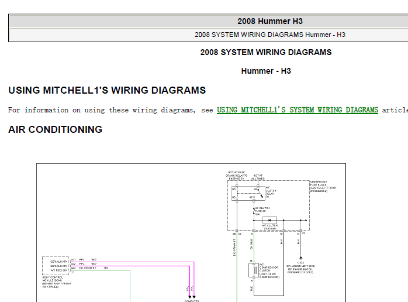Click the 'AIR CONDITIONING' section heading
The height and width of the screenshot is (302, 408).
(55, 129)
